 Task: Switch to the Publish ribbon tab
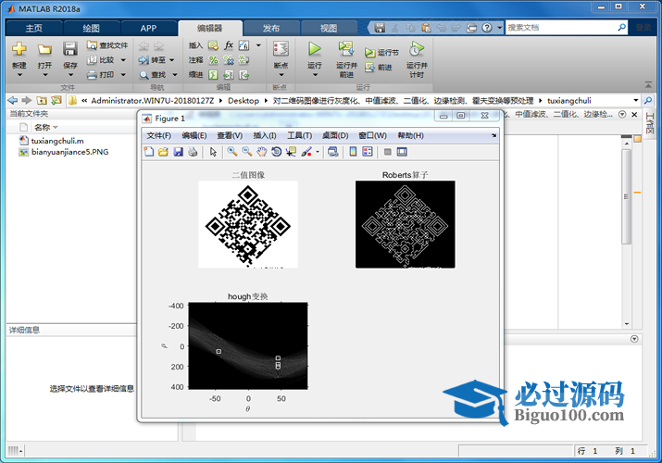[x=271, y=29]
